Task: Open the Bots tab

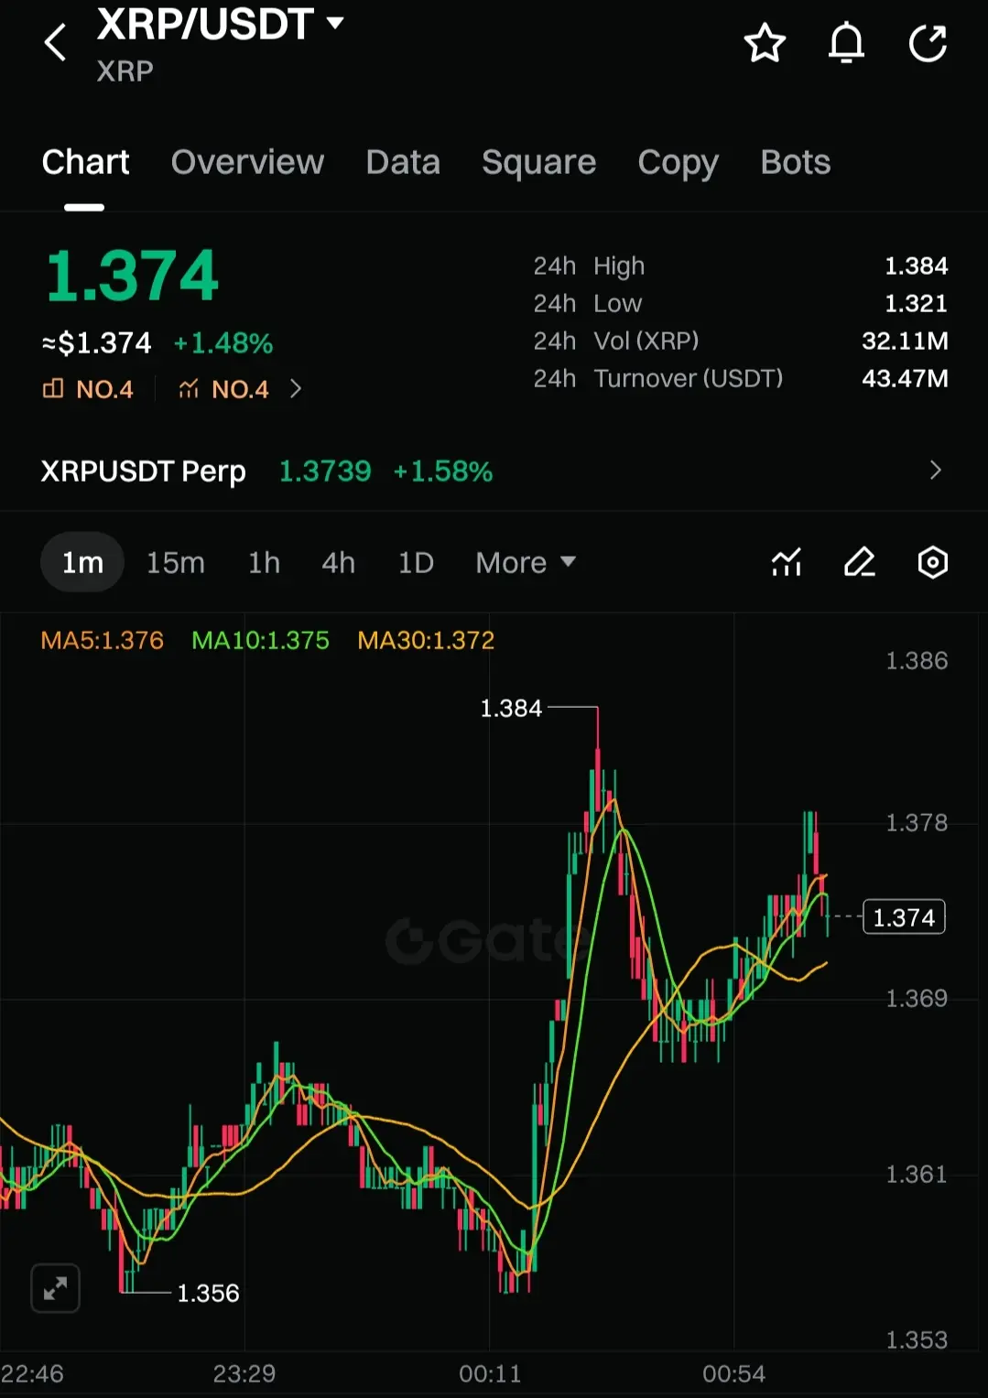Action: (x=795, y=162)
